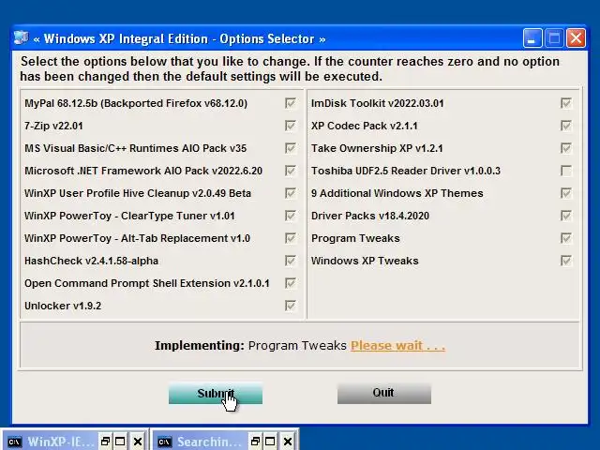
Task: Click the Options Selector title bar icon
Action: coord(21,38)
